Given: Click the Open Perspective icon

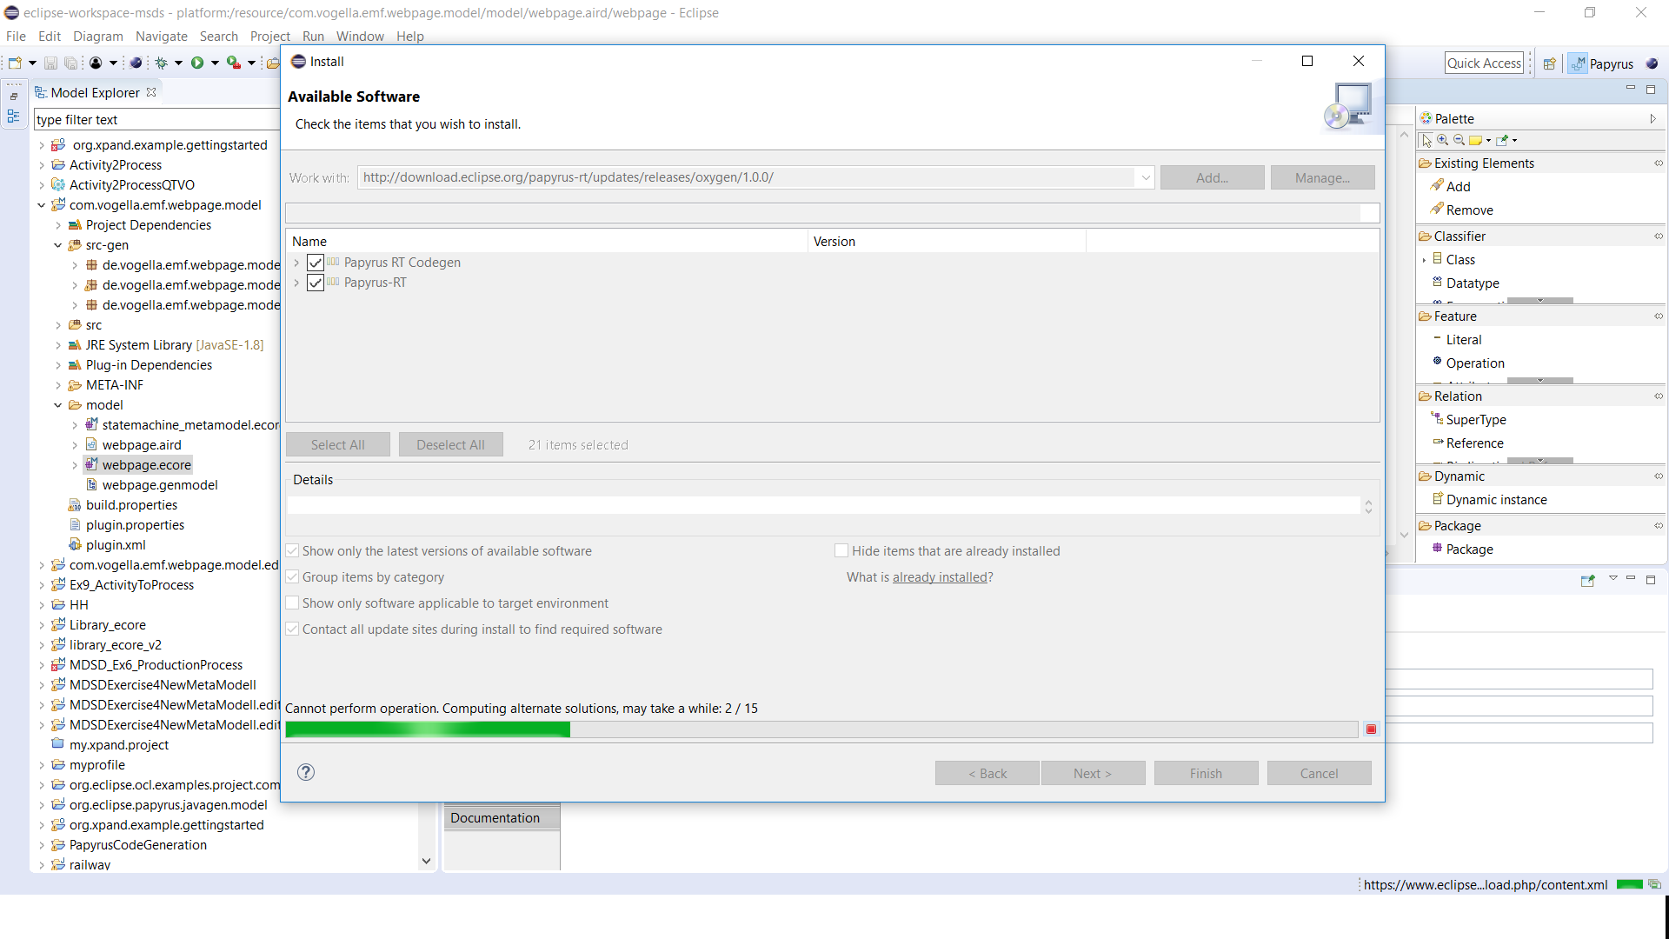Looking at the screenshot, I should 1549,63.
